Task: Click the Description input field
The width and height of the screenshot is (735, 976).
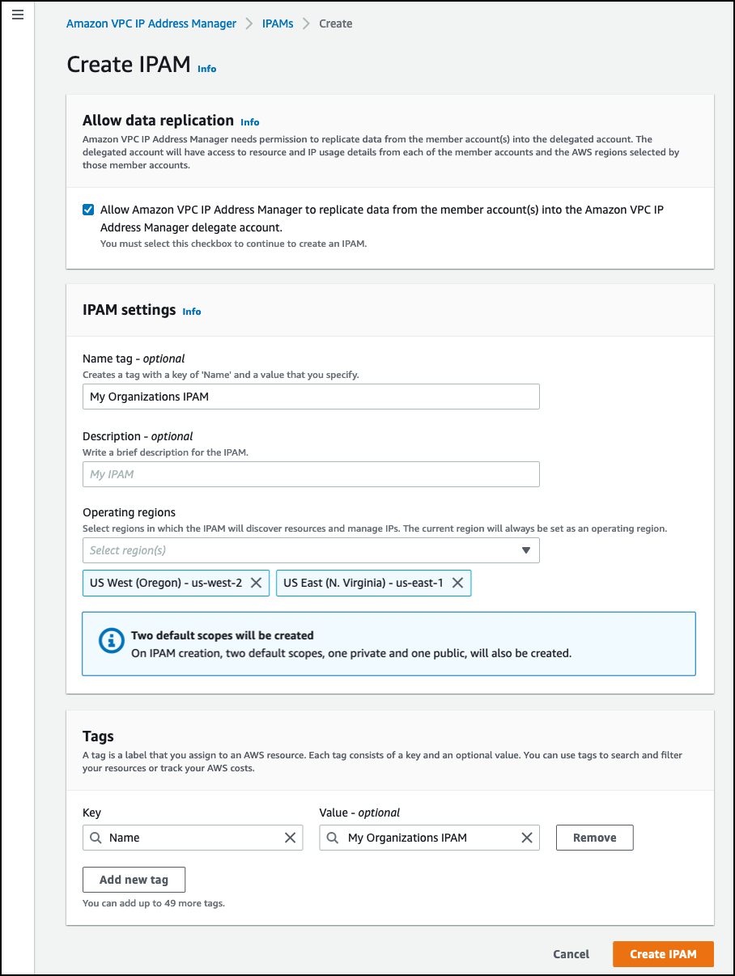Action: click(311, 473)
